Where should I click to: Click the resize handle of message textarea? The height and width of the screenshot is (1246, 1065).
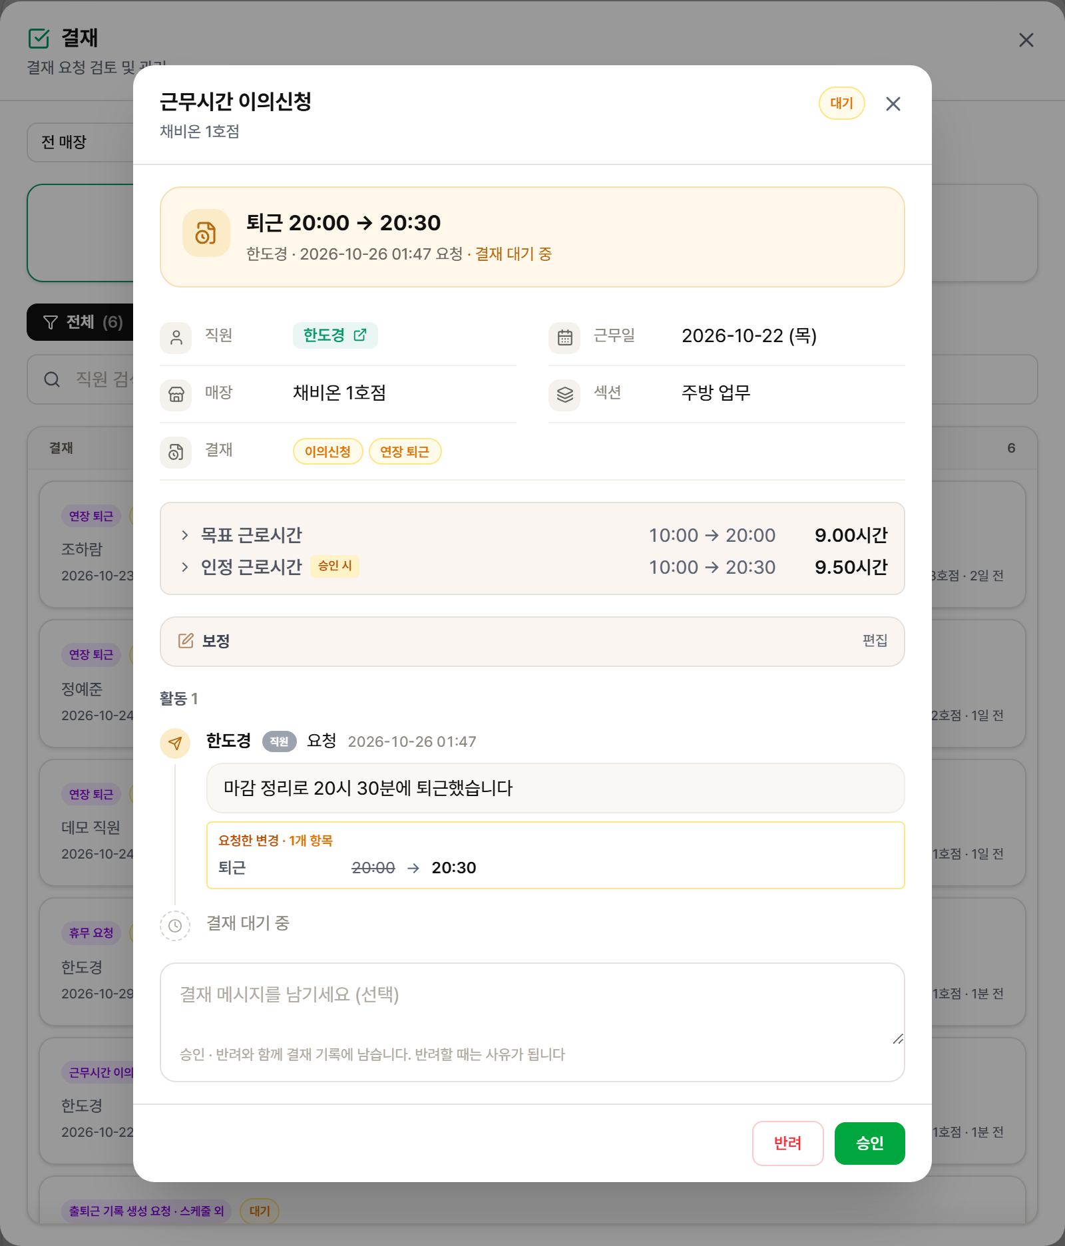(x=898, y=1039)
